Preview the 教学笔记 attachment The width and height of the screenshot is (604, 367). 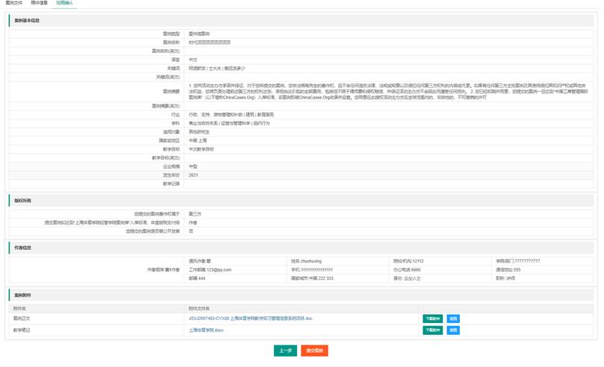click(453, 330)
